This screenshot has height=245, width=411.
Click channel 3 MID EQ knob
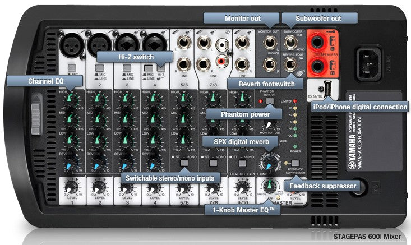click(126, 120)
